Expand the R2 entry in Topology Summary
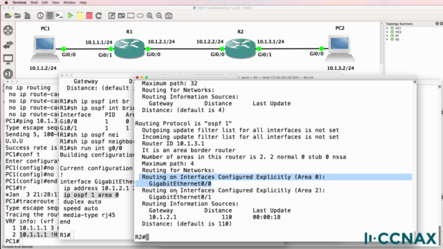The height and width of the screenshot is (249, 443). [388, 39]
